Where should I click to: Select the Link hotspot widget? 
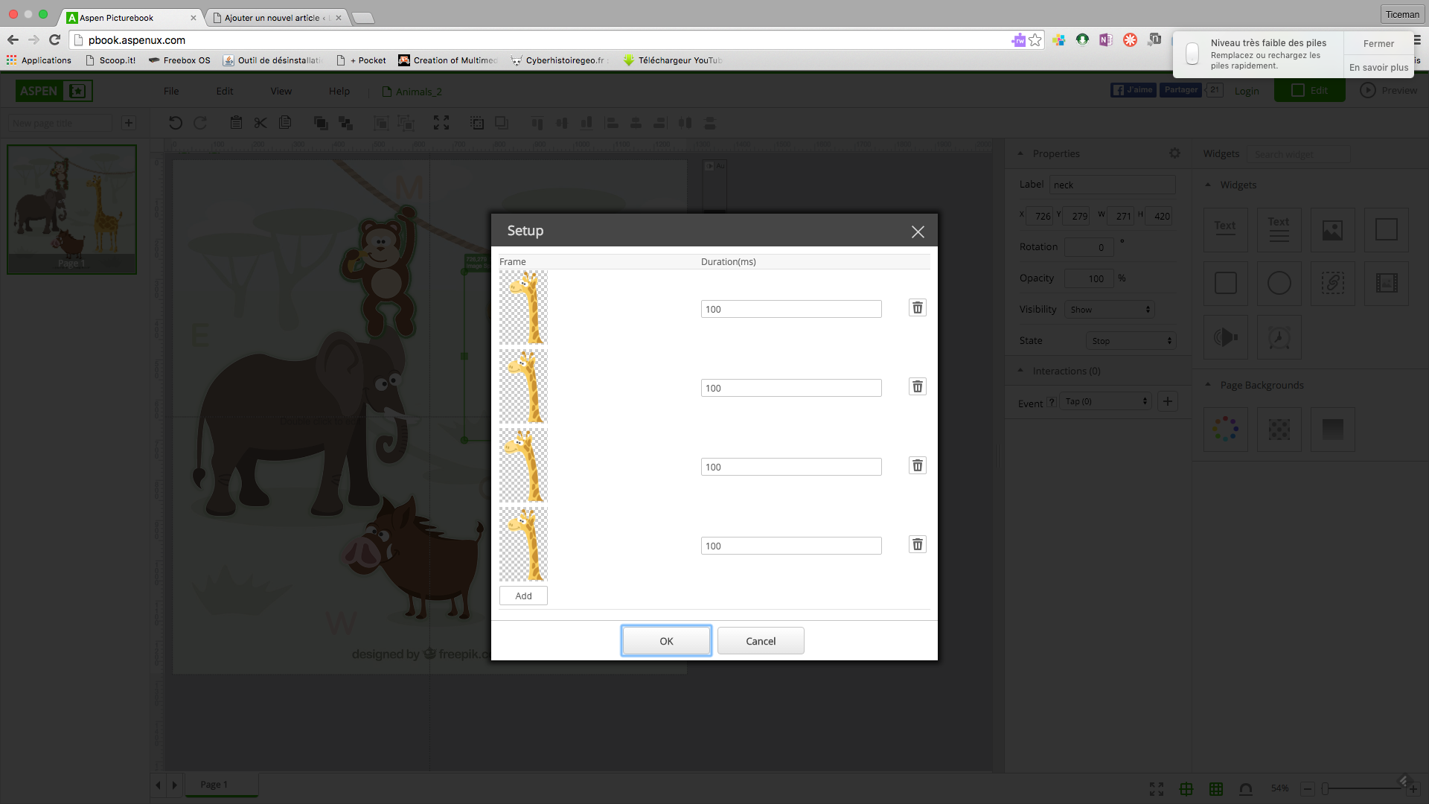1332,283
